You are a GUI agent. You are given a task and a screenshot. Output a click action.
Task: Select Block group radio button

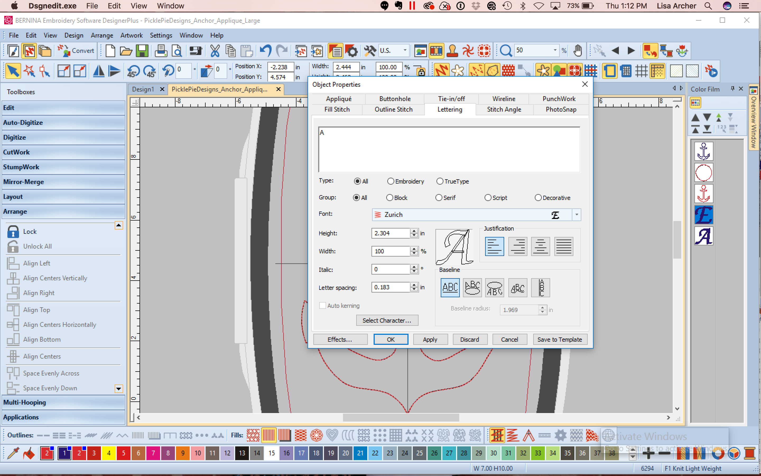[389, 198]
